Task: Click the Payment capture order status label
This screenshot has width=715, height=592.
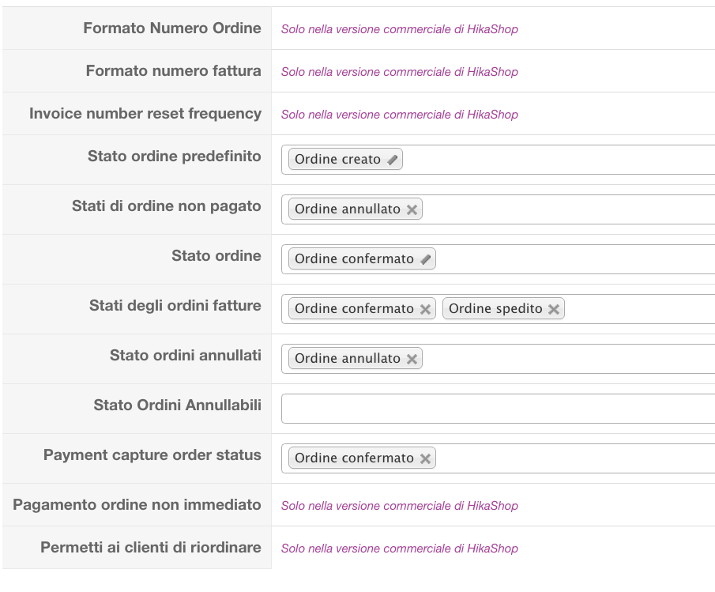Action: (x=152, y=455)
